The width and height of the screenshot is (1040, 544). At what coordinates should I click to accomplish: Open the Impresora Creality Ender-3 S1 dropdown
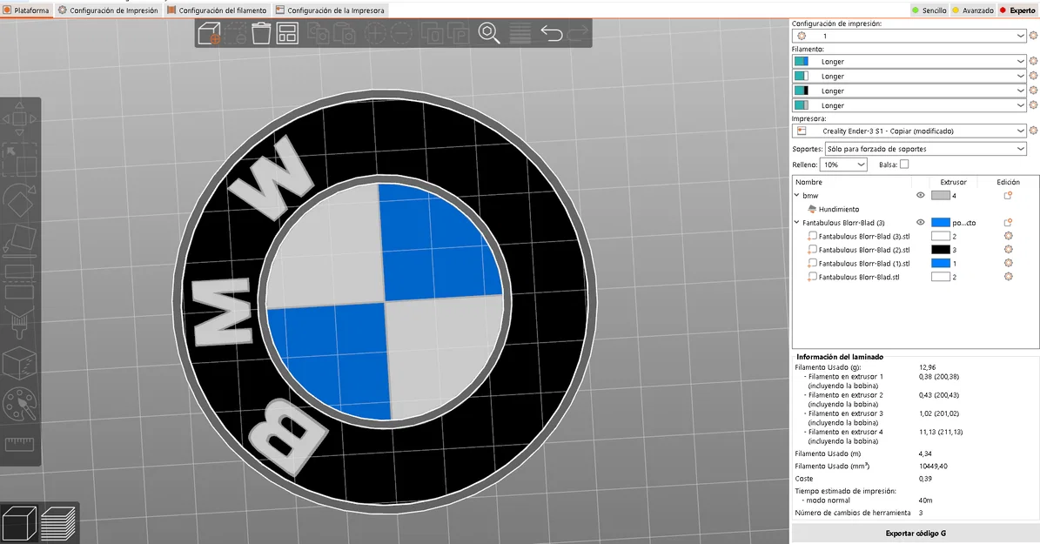(x=909, y=131)
